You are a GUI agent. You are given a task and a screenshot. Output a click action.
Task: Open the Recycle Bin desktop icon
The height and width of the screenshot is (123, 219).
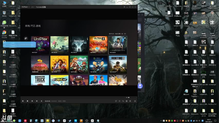4,14
